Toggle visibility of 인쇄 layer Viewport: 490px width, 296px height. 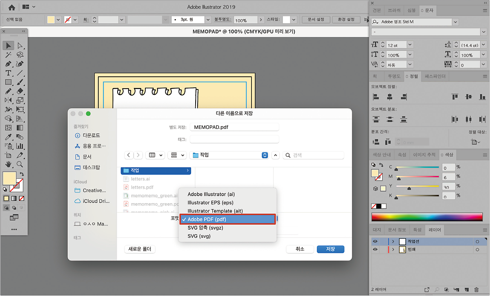[375, 249]
